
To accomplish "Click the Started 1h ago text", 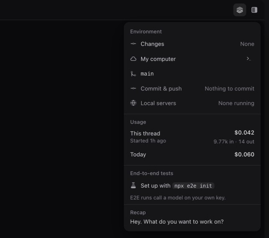I will tap(148, 141).
